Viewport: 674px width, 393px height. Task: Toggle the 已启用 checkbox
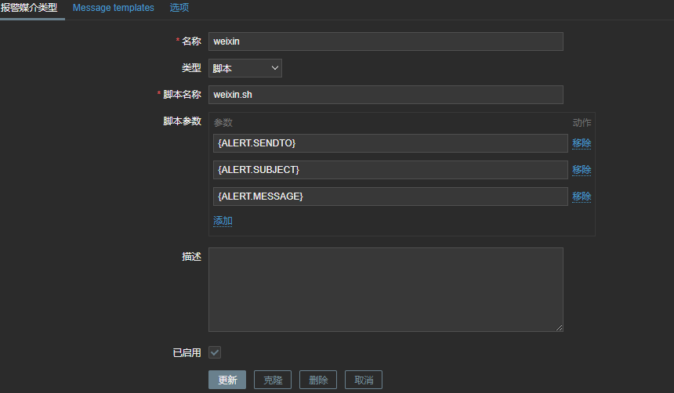pos(215,353)
